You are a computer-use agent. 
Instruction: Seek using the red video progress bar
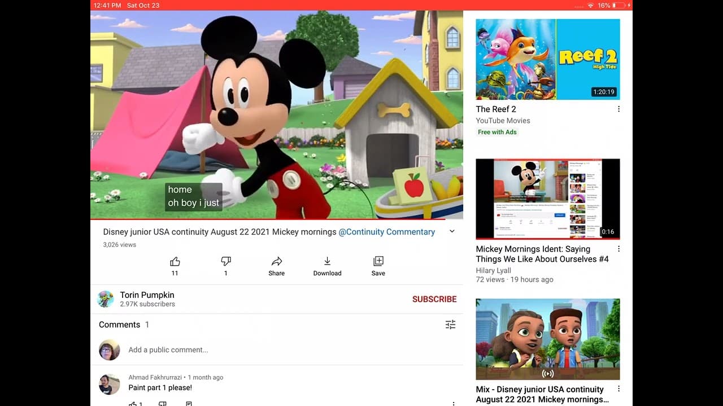[x=277, y=219]
